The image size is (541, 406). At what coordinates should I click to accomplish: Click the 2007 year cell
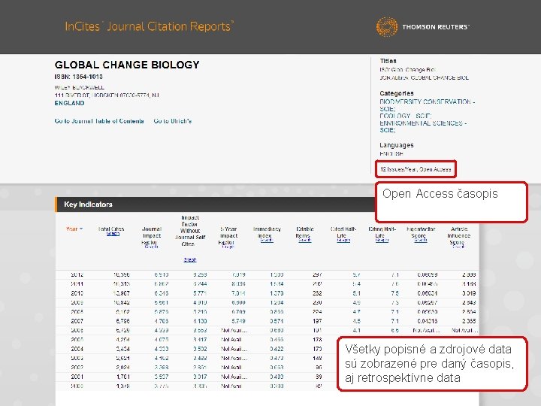click(x=77, y=321)
